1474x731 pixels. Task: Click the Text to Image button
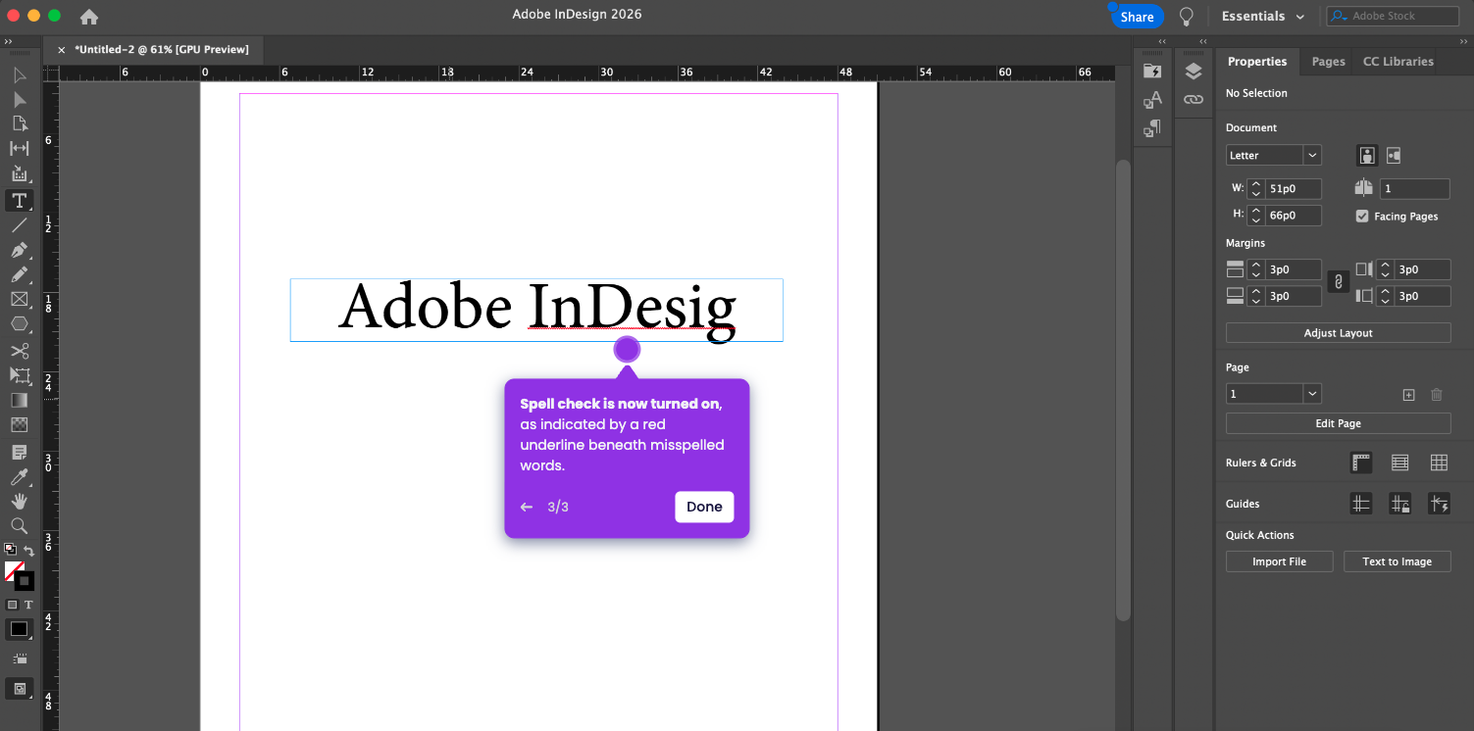[x=1397, y=561]
